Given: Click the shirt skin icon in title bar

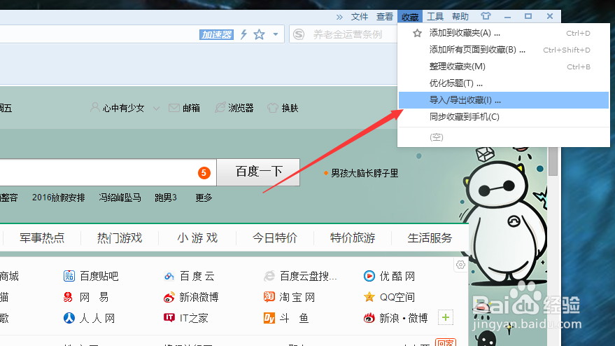Looking at the screenshot, I should pyautogui.click(x=486, y=16).
